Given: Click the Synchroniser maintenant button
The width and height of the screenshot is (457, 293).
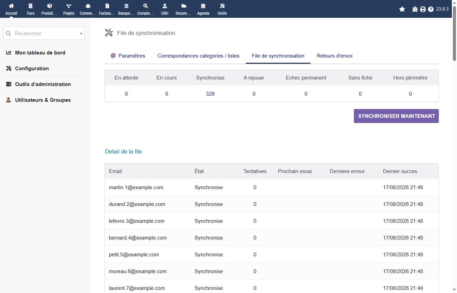Looking at the screenshot, I should coord(396,116).
